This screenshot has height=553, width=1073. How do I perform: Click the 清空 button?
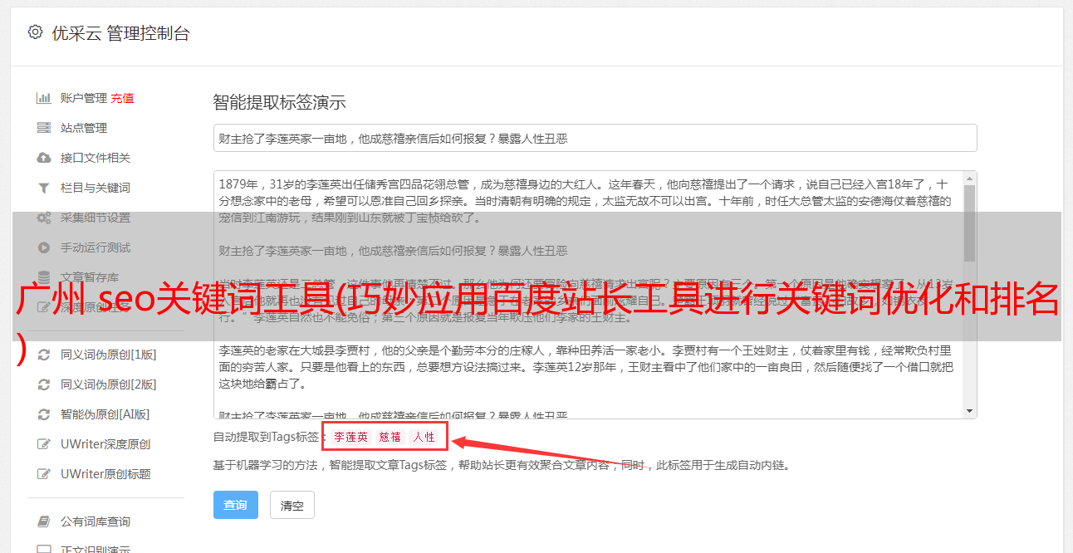pyautogui.click(x=292, y=505)
